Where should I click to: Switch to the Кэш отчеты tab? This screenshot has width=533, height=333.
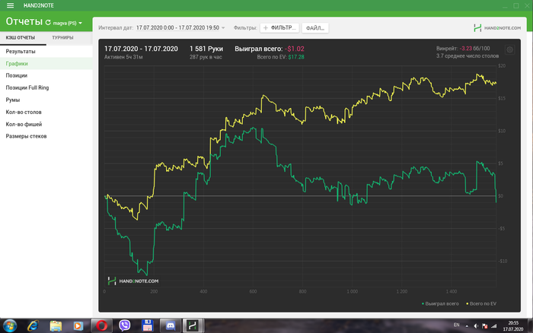point(21,38)
